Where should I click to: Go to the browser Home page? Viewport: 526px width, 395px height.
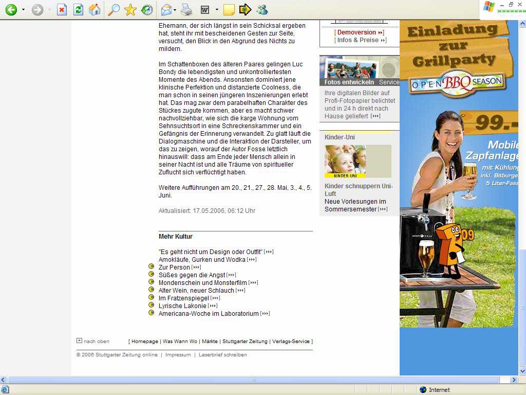(x=95, y=9)
